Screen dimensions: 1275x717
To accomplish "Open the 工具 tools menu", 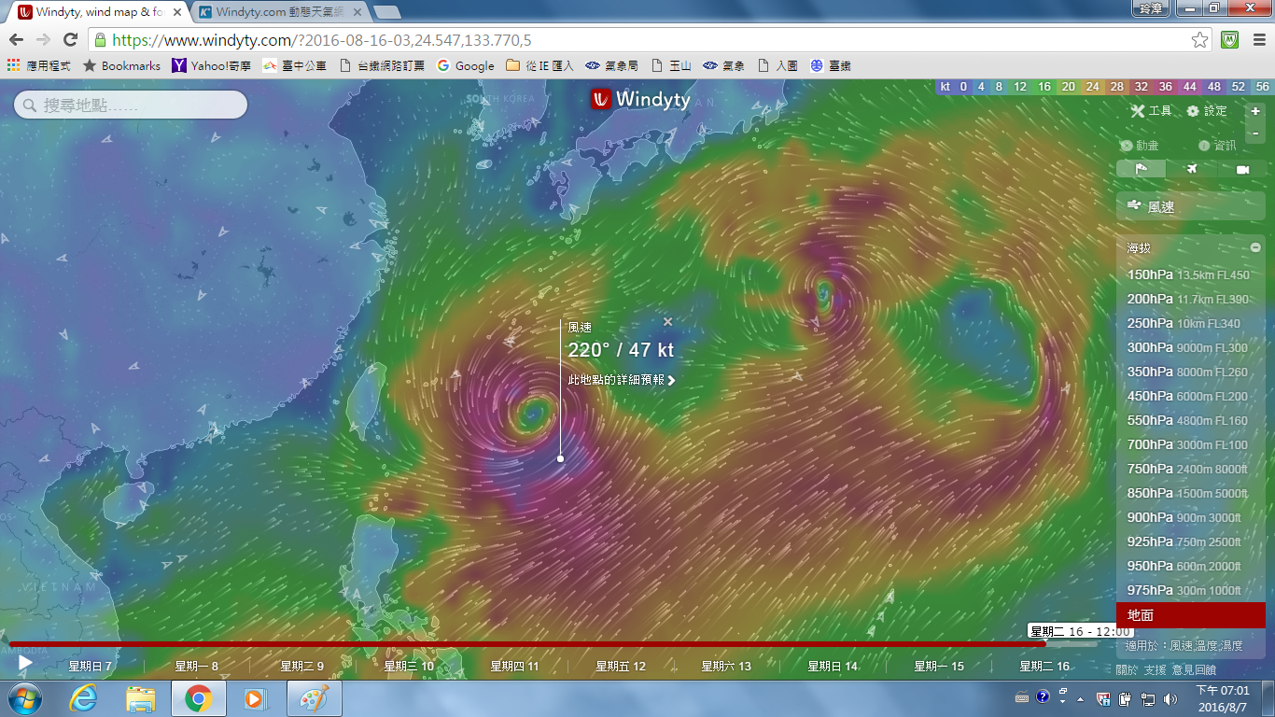I will (x=1151, y=111).
